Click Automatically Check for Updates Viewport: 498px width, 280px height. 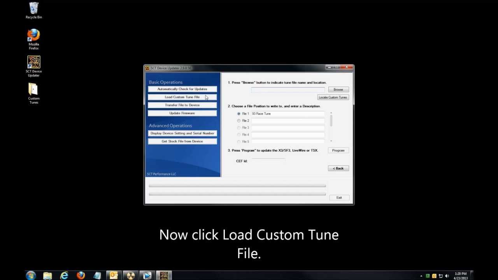click(x=182, y=89)
